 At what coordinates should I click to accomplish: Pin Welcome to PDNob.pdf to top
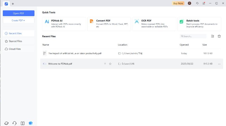(x=105, y=64)
